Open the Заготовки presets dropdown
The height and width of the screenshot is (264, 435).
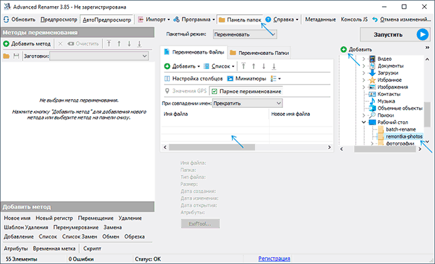point(99,56)
